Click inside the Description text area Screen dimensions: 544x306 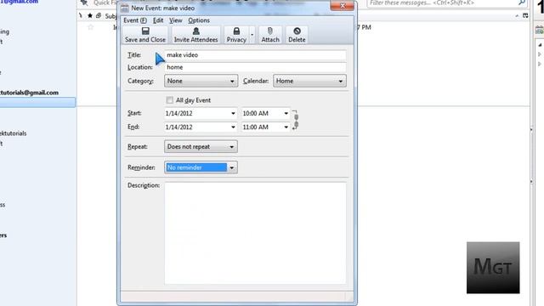click(255, 233)
